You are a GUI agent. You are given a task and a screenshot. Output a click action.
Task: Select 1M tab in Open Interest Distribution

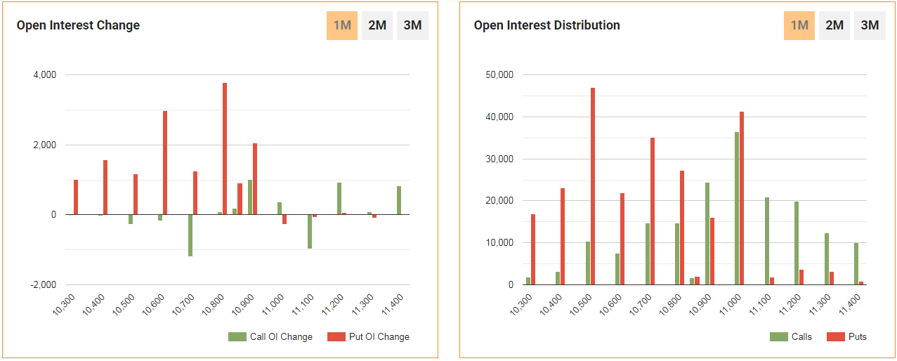799,26
